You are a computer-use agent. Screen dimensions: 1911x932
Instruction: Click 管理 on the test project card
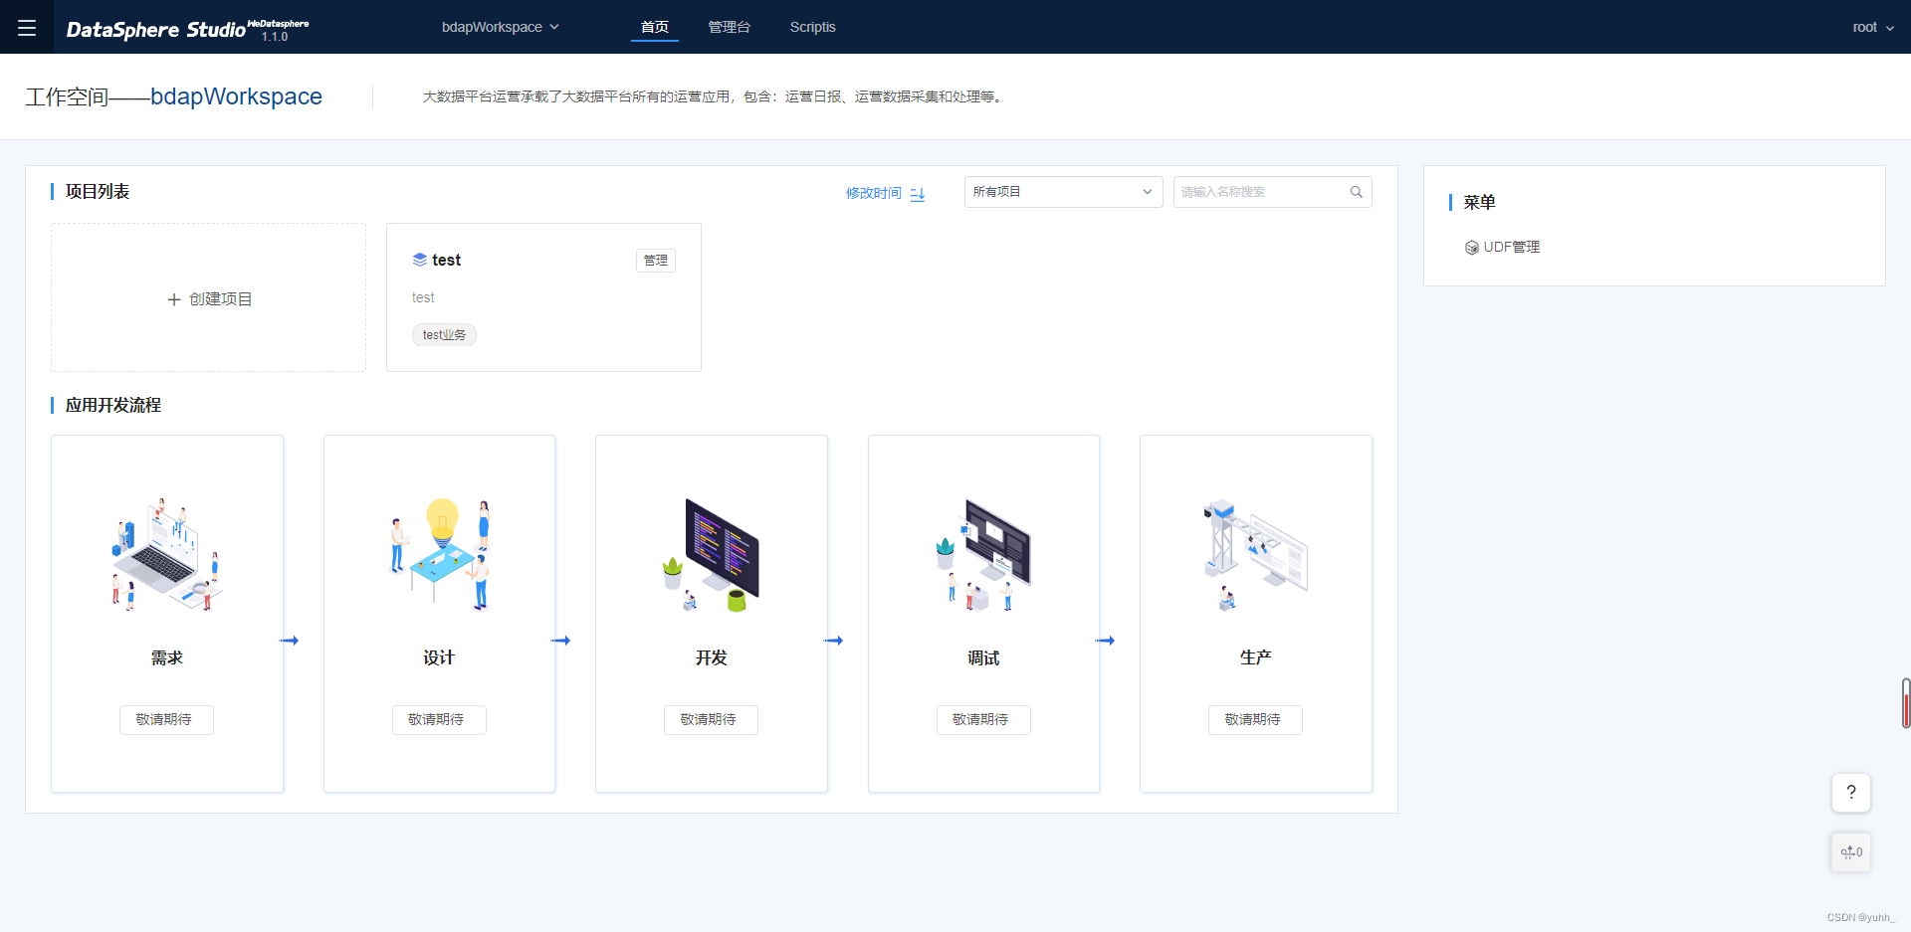pos(655,260)
